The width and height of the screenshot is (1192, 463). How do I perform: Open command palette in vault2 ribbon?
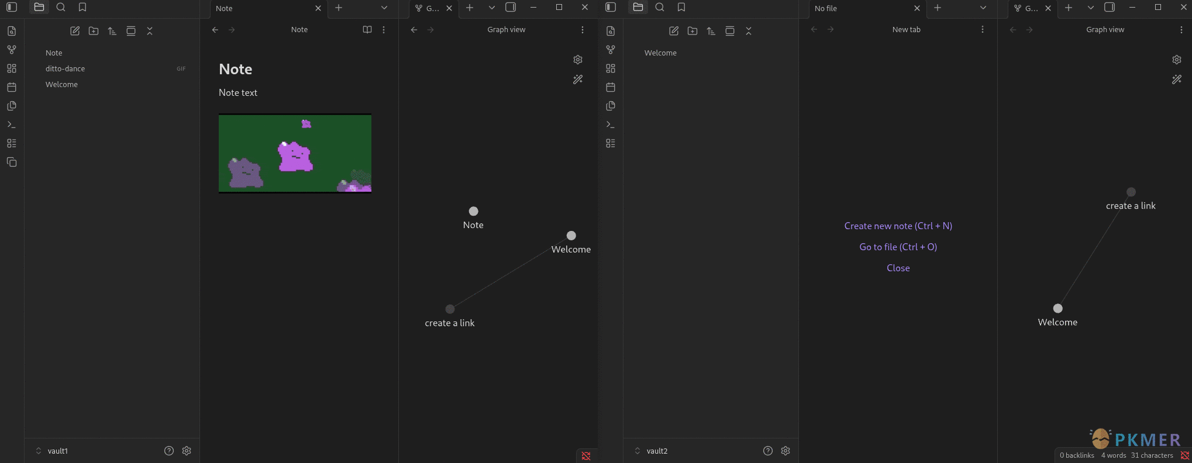pyautogui.click(x=611, y=125)
